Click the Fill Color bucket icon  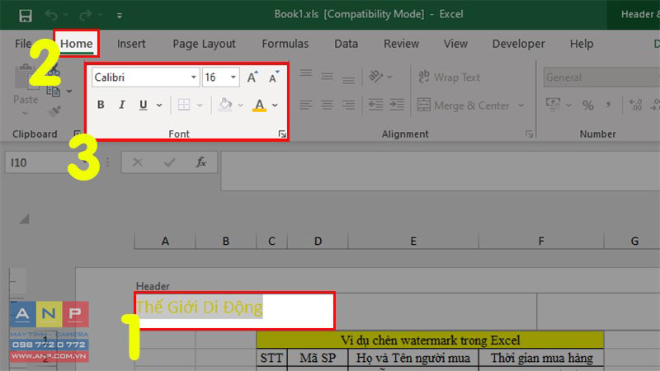click(225, 105)
